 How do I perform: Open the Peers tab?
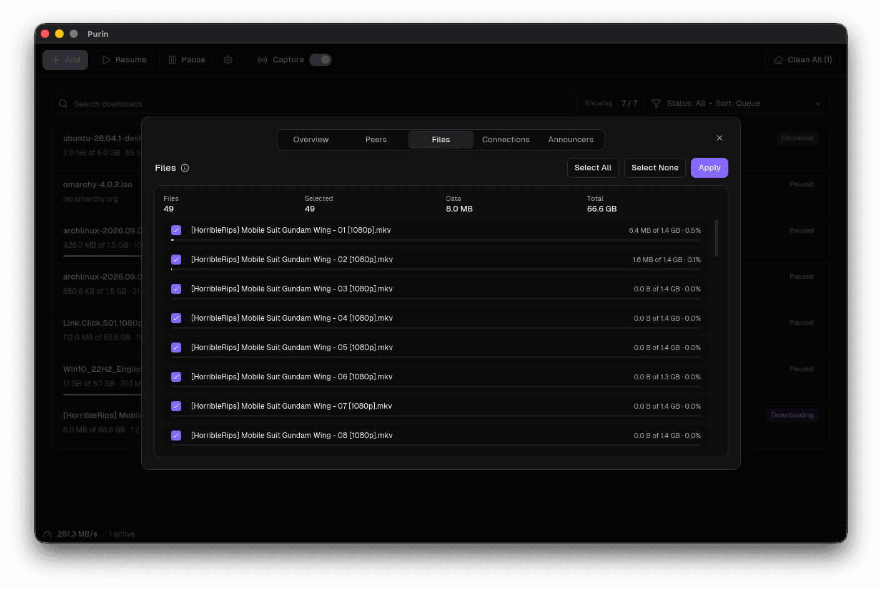pos(376,140)
